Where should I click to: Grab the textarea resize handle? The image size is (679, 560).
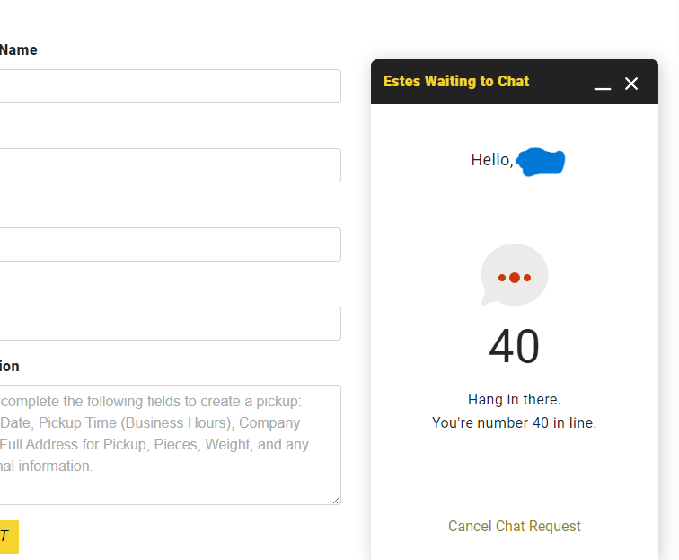[x=336, y=500]
